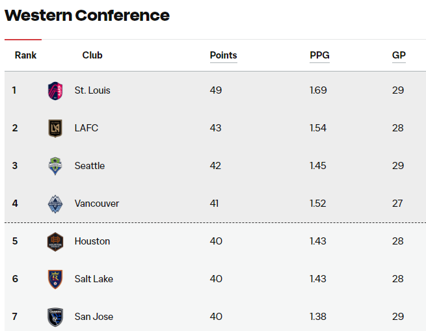Click the Rank column header
The width and height of the screenshot is (426, 331).
point(25,55)
